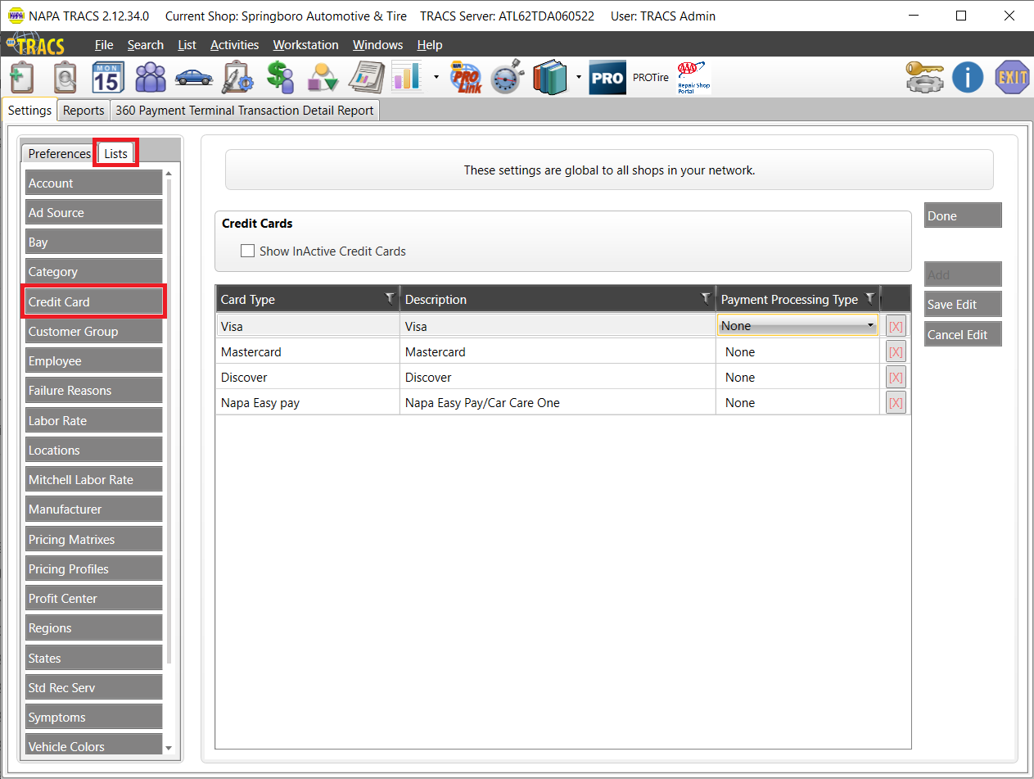The image size is (1034, 779).
Task: Open the File menu
Action: (104, 45)
